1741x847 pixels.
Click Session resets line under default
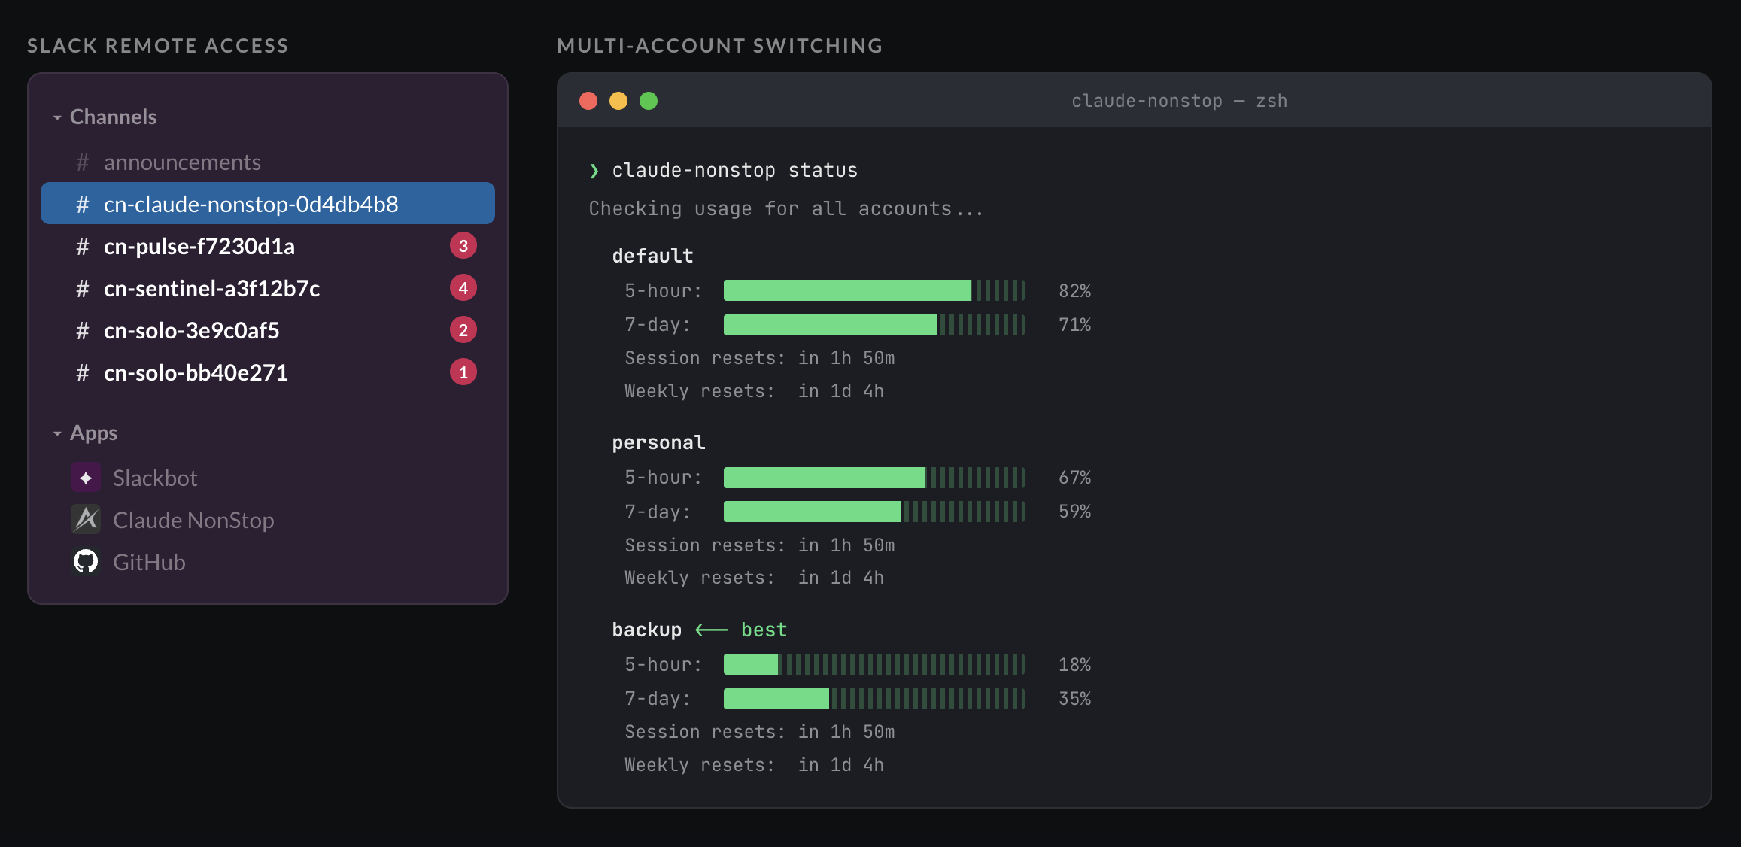click(760, 358)
